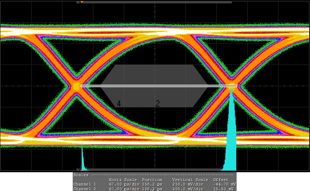Click the white eye-width measurement bar
Image resolution: width=310 pixels, height=191 pixels.
tap(158, 86)
